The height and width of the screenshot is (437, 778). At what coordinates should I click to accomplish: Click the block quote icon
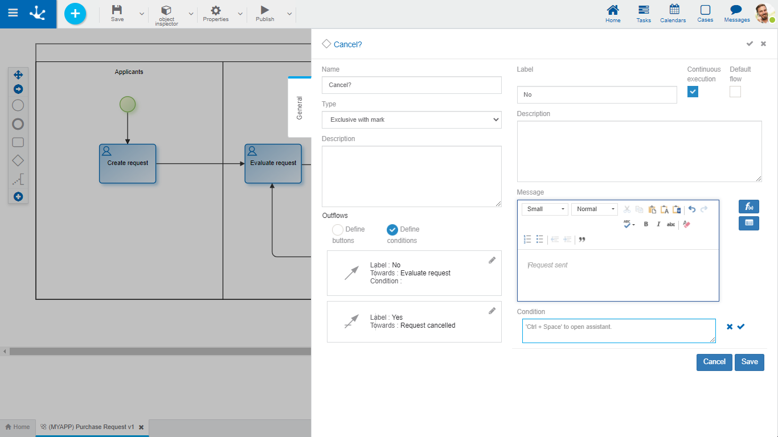tap(582, 240)
